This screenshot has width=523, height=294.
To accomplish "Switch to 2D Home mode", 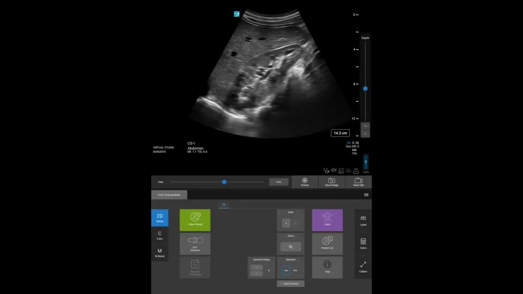I will (160, 218).
